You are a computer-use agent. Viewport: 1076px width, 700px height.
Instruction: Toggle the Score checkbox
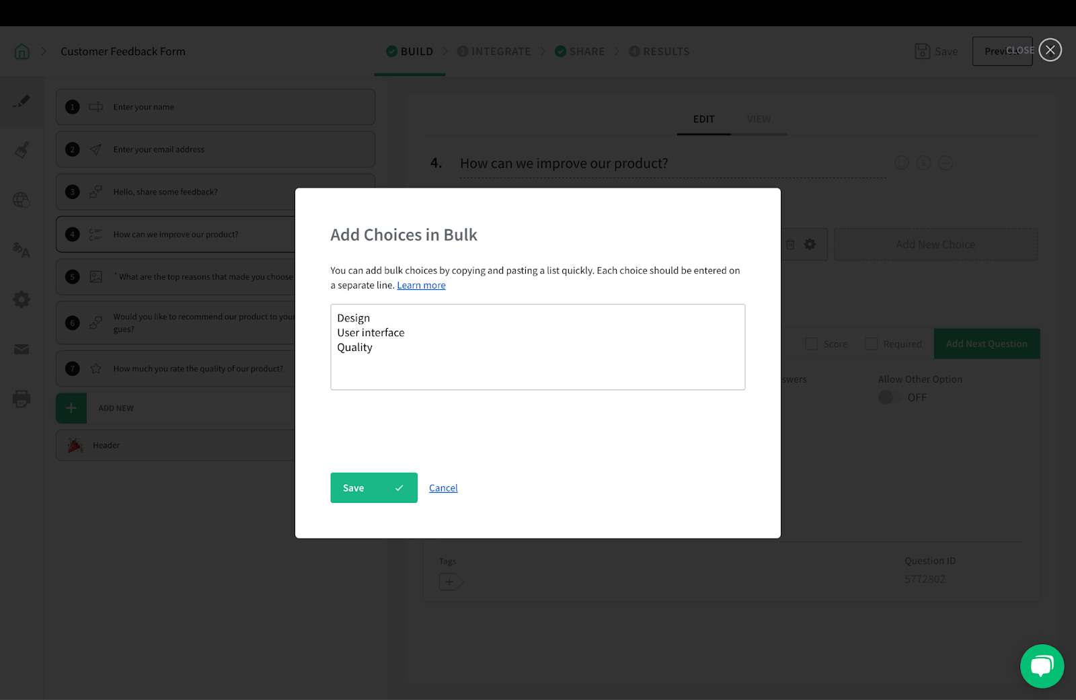[x=812, y=344]
